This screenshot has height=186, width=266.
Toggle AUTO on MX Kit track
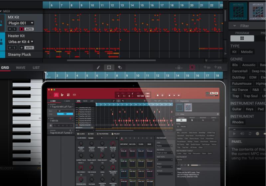pyautogui.click(x=29, y=29)
